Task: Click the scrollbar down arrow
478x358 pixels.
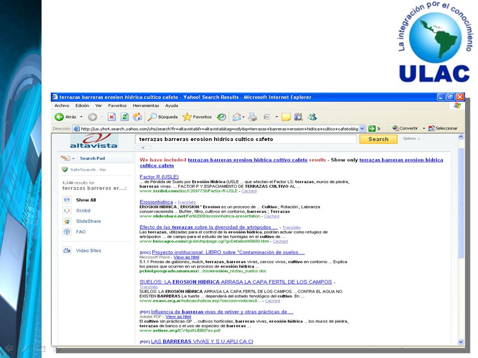Action: click(461, 342)
